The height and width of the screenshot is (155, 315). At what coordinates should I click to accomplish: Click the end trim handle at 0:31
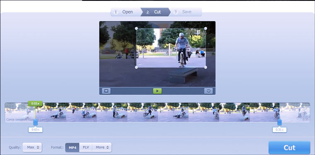[x=279, y=122]
